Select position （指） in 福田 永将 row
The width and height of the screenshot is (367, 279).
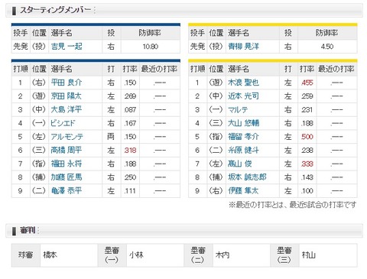(x=39, y=164)
